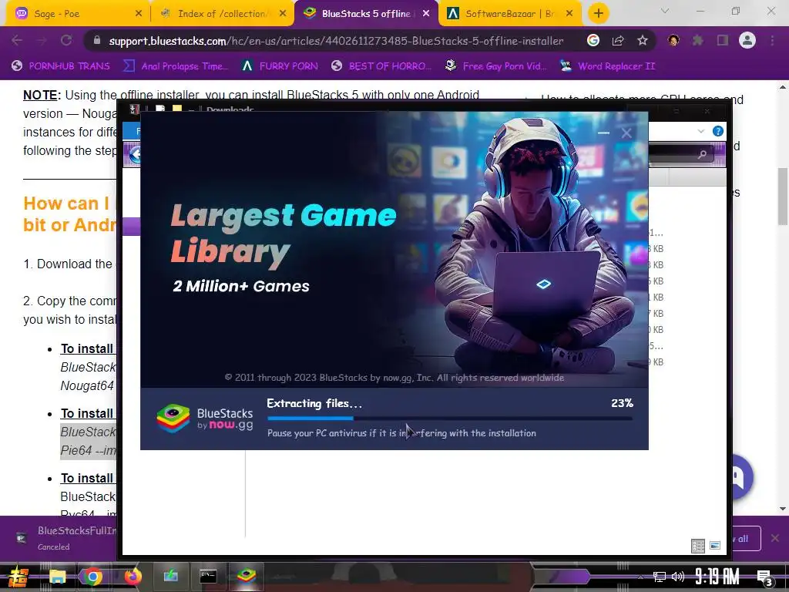789x592 pixels.
Task: Switch to the SoftwareBazaar tab
Action: pos(509,14)
